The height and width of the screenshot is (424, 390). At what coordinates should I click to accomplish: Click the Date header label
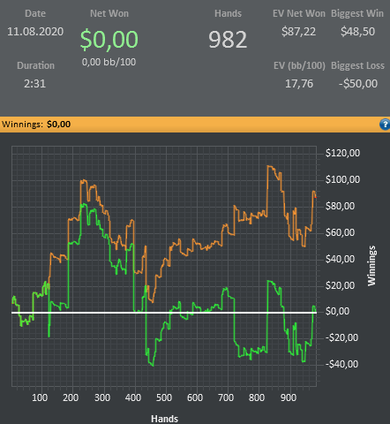(35, 13)
